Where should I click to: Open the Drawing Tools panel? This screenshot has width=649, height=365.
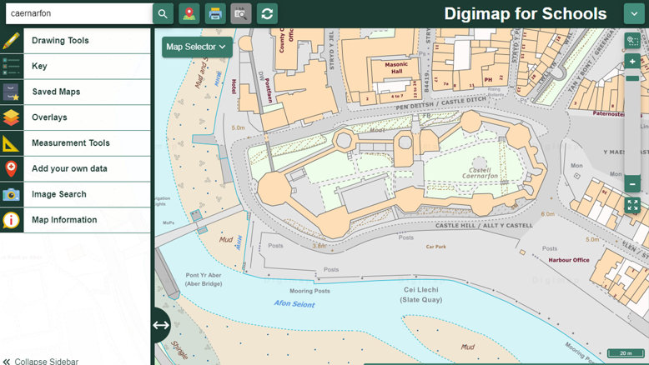(87, 41)
